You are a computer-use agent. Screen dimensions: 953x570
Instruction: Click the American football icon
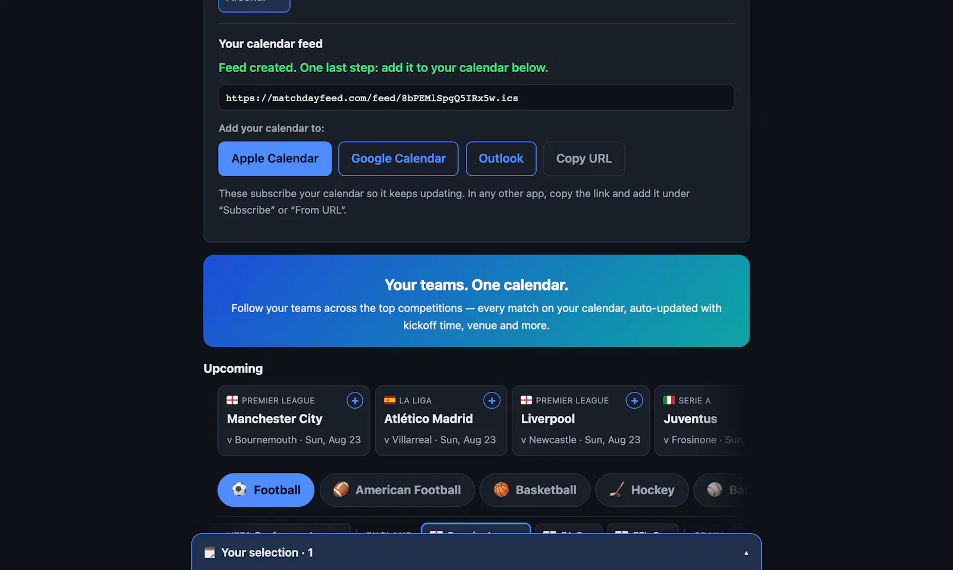click(x=341, y=490)
